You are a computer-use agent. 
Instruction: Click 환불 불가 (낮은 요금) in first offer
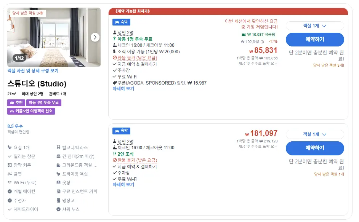(137, 58)
